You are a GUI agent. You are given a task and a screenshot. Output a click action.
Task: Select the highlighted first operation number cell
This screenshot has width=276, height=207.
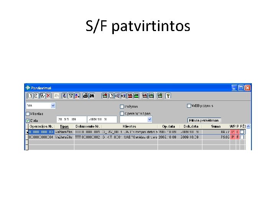point(41,132)
